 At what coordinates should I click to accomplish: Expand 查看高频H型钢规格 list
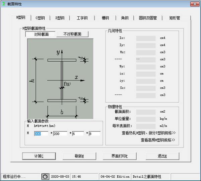click(158, 140)
